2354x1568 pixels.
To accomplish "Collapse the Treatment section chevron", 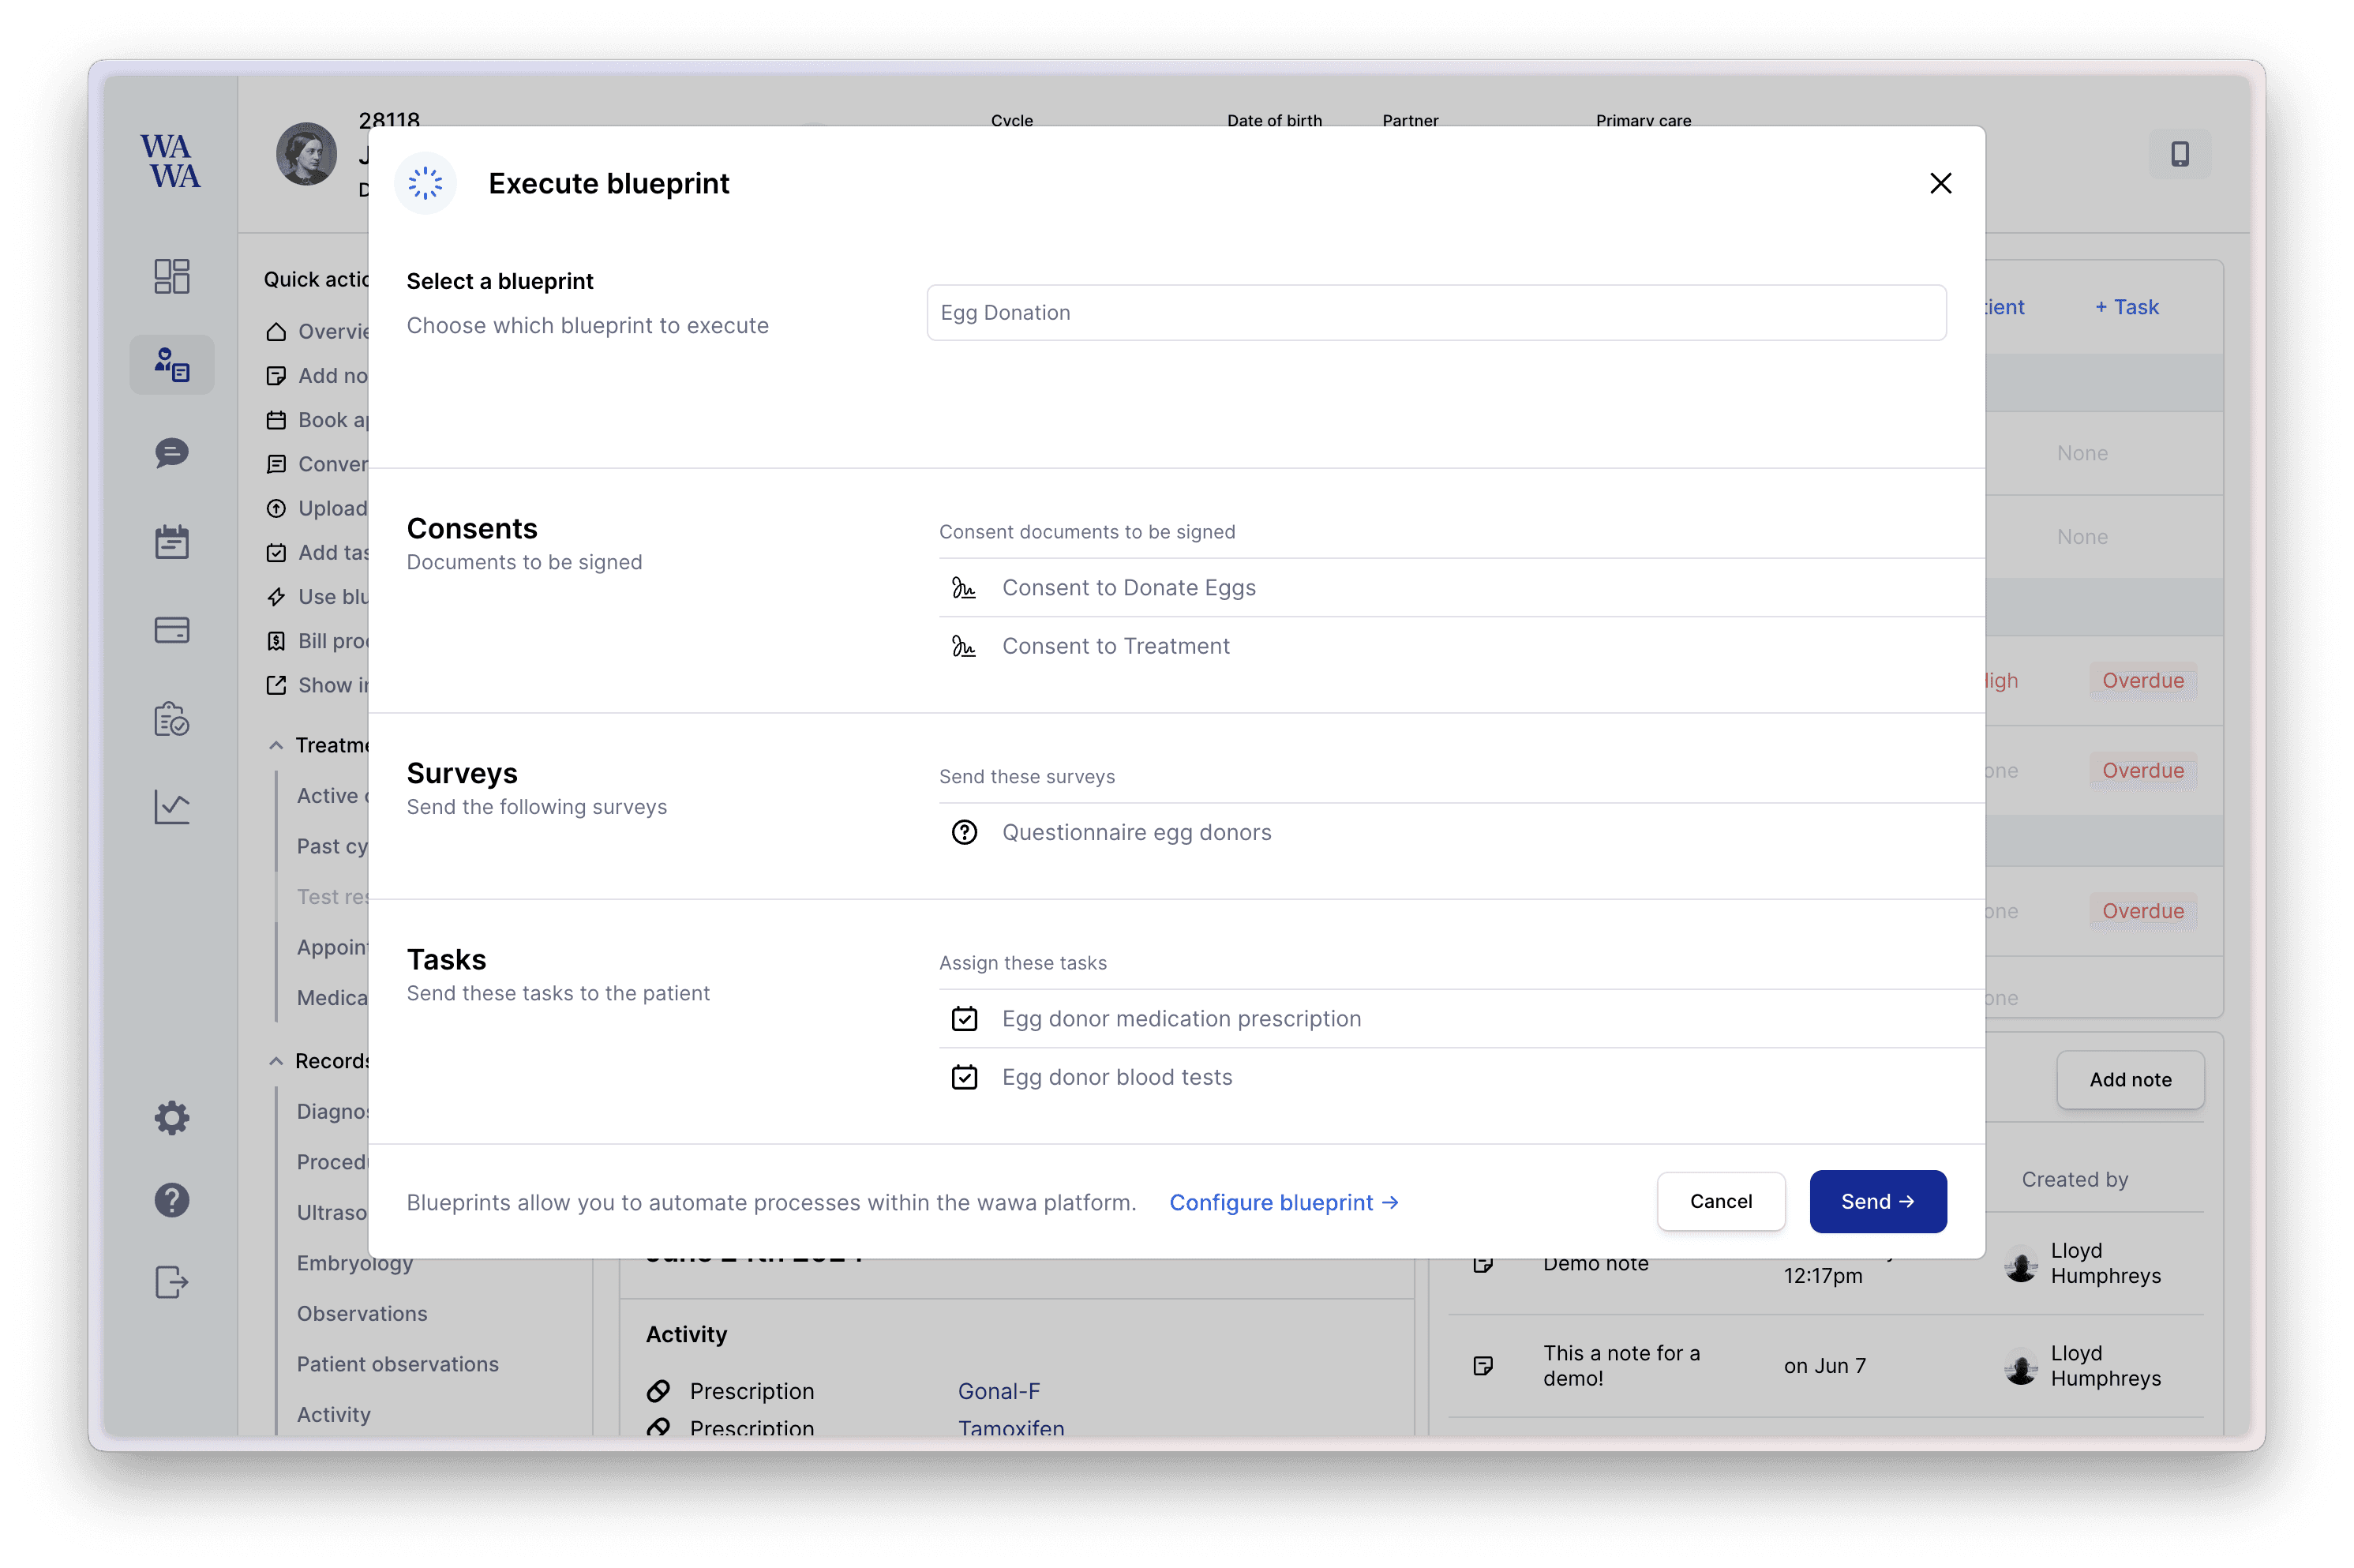I will (276, 746).
